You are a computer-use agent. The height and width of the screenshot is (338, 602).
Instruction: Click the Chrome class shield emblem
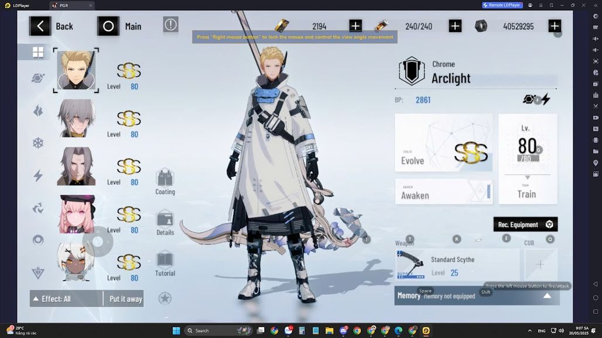412,71
